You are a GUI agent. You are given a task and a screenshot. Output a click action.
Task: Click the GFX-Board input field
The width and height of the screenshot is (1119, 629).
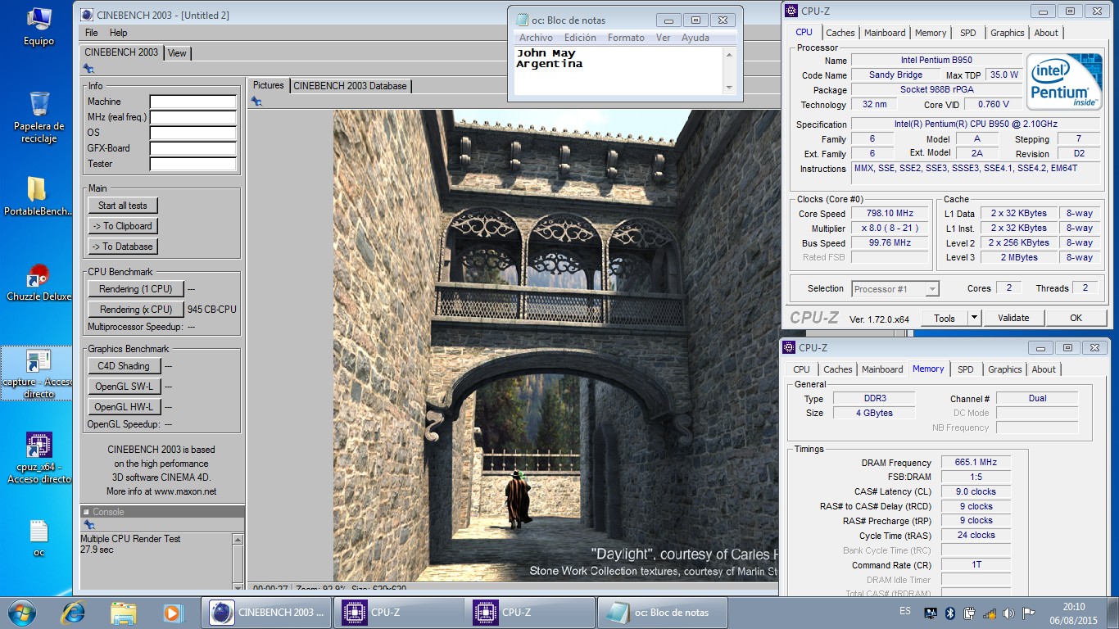coord(193,149)
